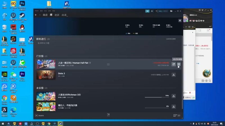Open the WeChat desktop shortcut
Viewport: 225px width, 126px height.
pyautogui.click(x=13, y=76)
